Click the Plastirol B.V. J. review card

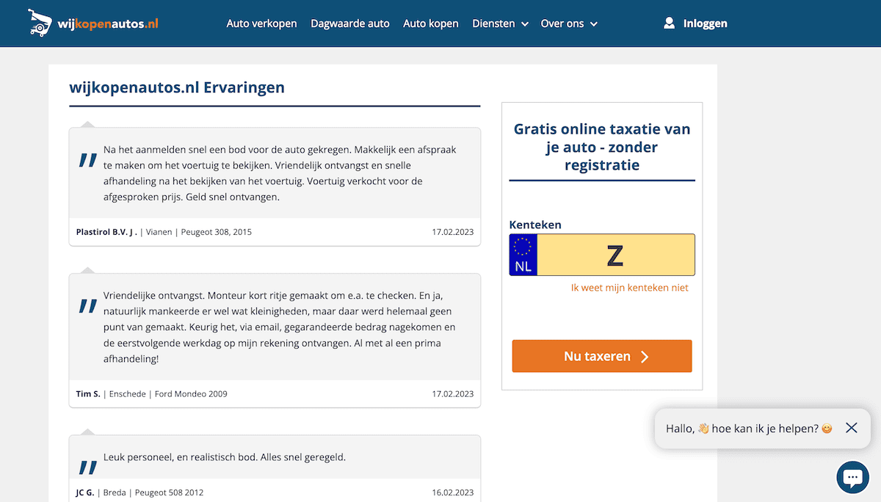coord(275,173)
